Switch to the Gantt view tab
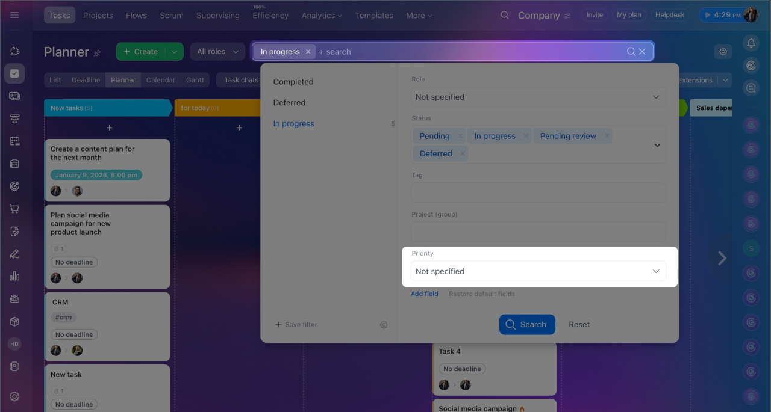 (195, 80)
